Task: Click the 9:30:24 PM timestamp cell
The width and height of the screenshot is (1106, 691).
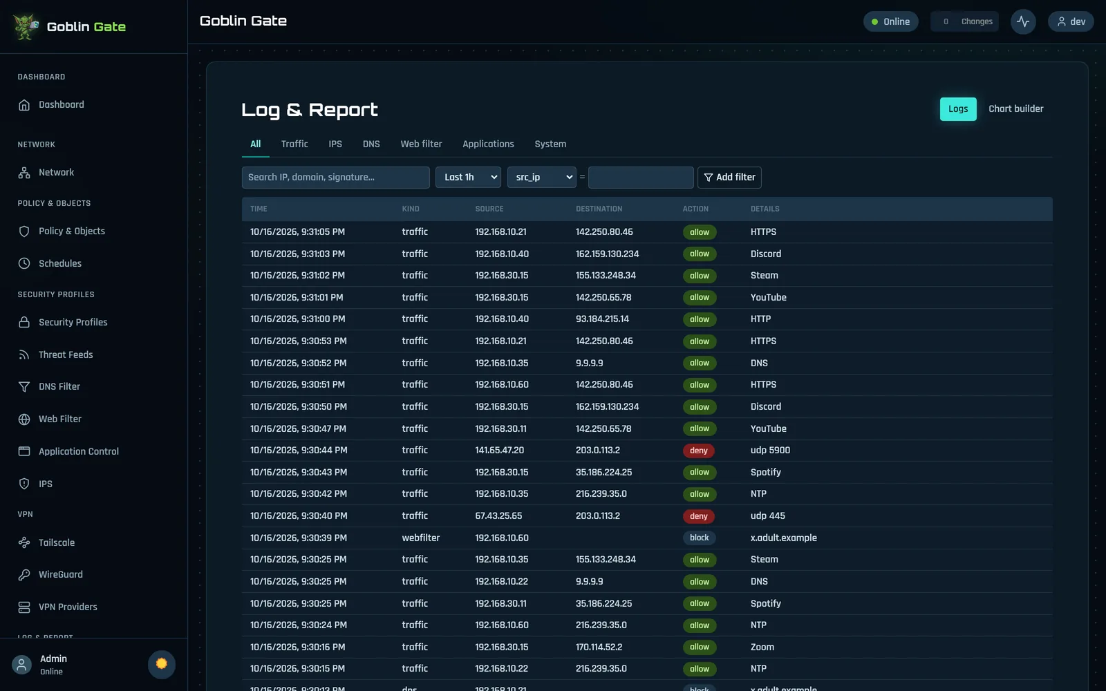Action: click(x=298, y=625)
